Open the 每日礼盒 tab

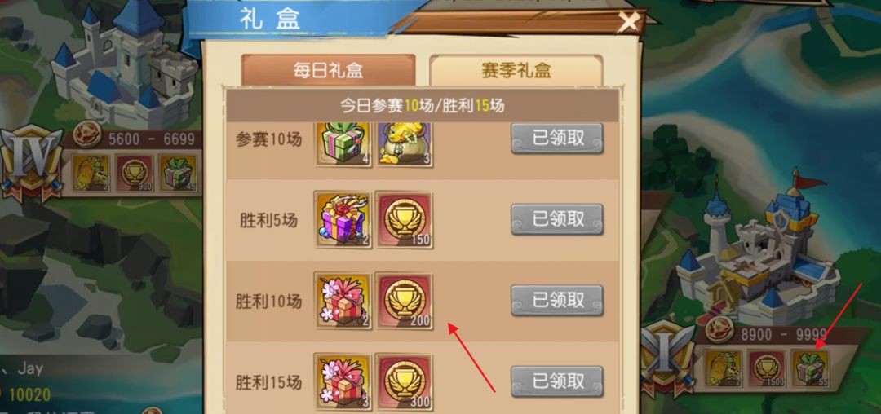pyautogui.click(x=328, y=70)
